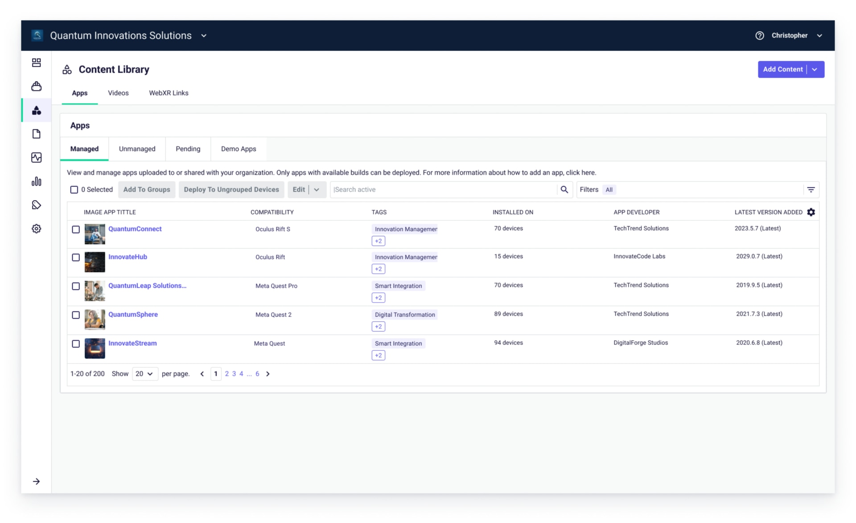856x523 pixels.
Task: Check the QuantumConnect row checkbox
Action: pos(75,230)
